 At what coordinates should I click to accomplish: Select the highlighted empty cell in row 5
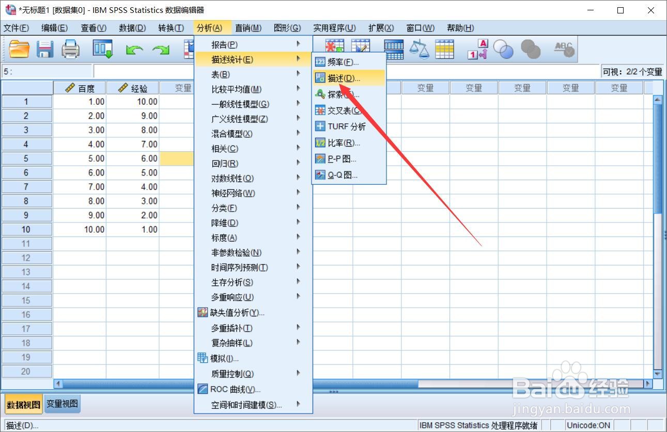pyautogui.click(x=177, y=158)
